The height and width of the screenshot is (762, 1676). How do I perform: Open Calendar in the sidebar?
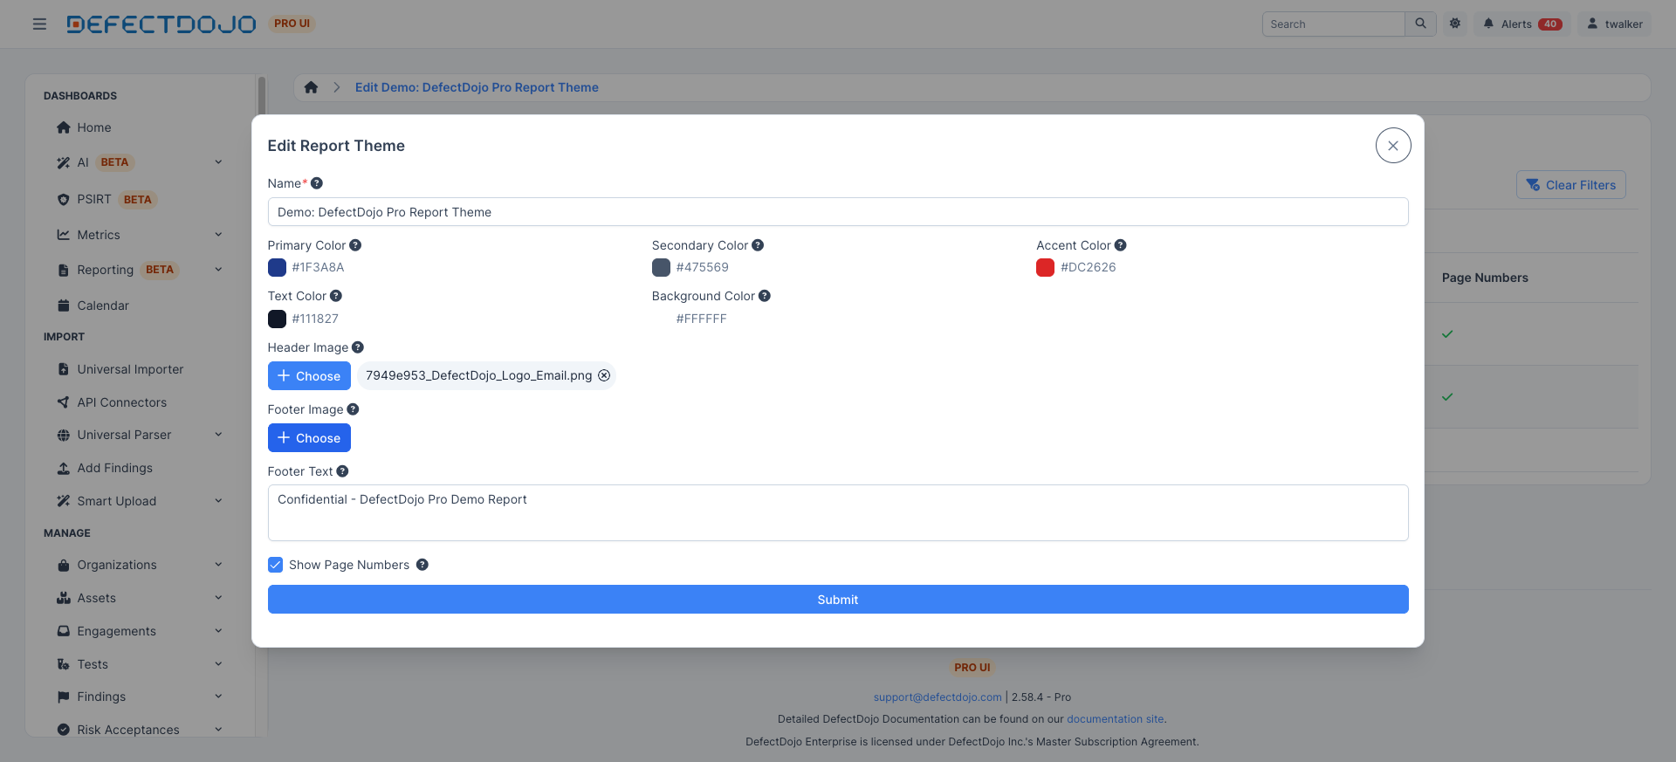[x=103, y=305]
